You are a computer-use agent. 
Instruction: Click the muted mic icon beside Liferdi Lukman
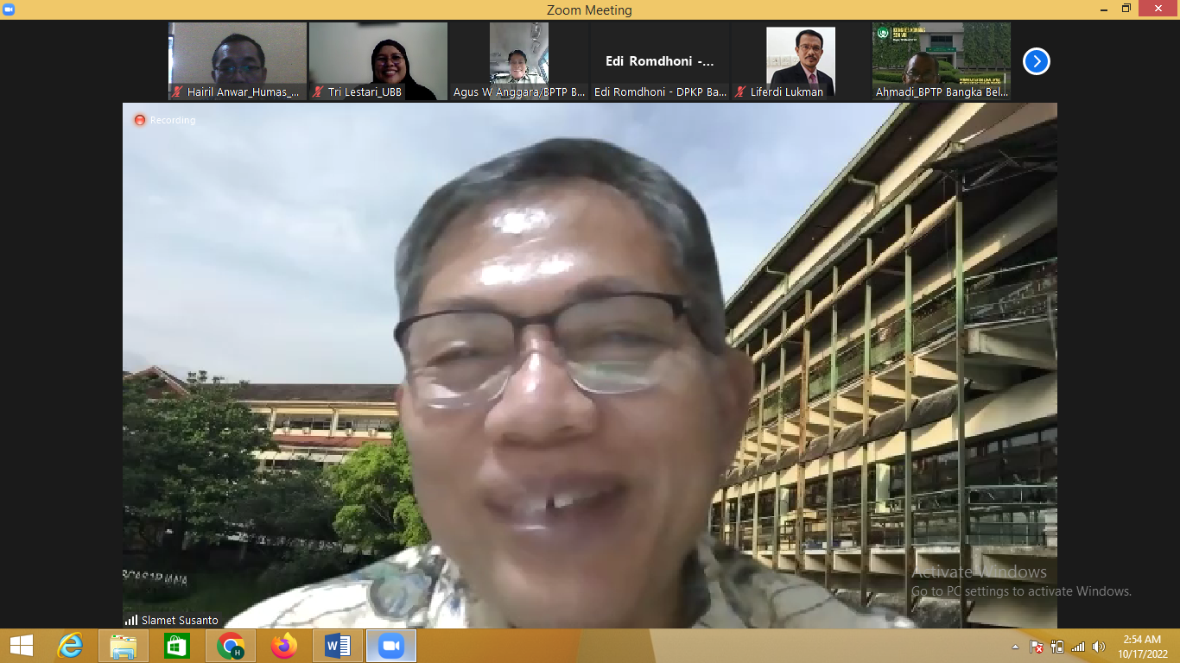click(x=740, y=92)
